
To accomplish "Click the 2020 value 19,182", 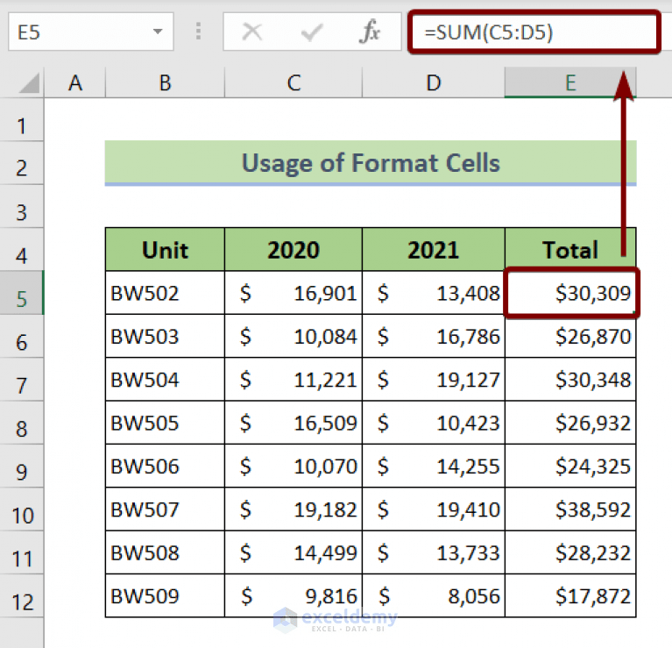I will tap(294, 509).
